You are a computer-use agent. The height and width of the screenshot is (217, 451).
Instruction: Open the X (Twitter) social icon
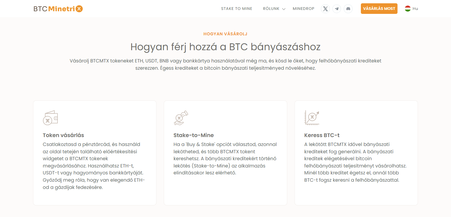(326, 9)
